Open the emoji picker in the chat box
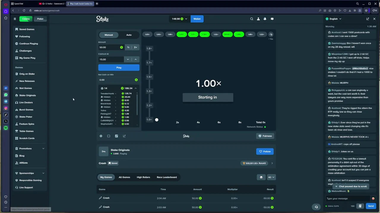 coord(373,199)
